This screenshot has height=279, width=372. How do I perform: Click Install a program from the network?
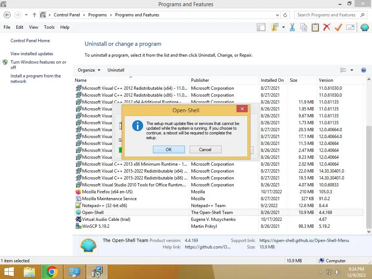36,78
